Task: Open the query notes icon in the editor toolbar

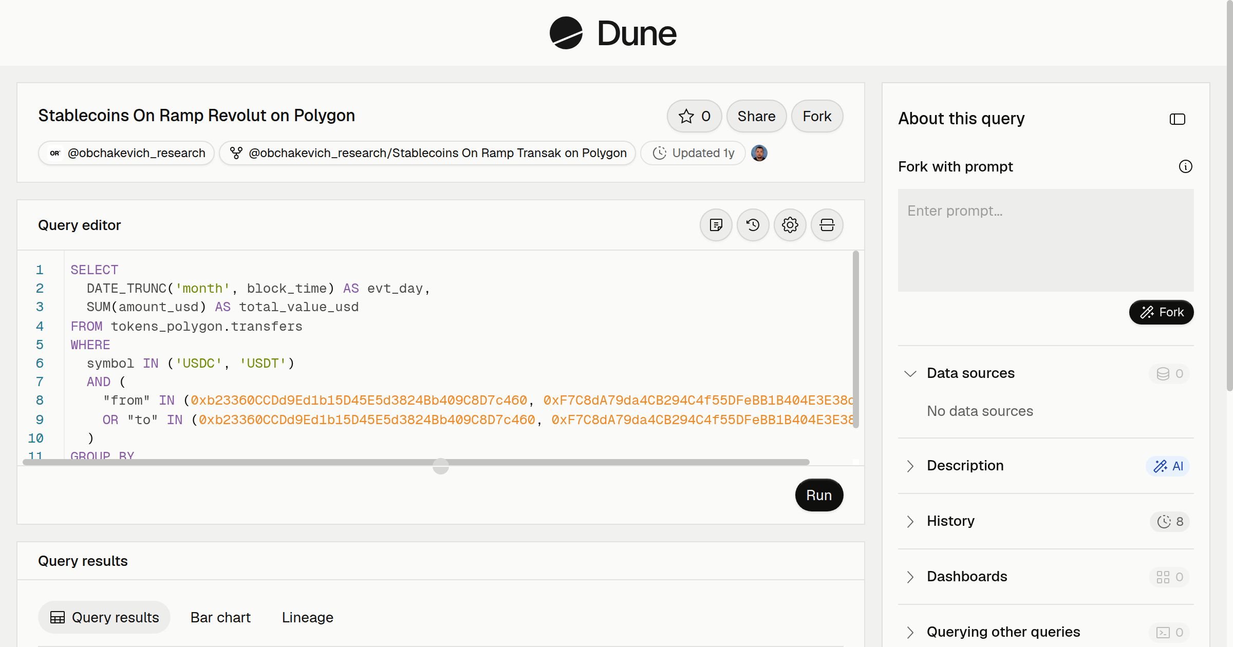Action: click(716, 225)
